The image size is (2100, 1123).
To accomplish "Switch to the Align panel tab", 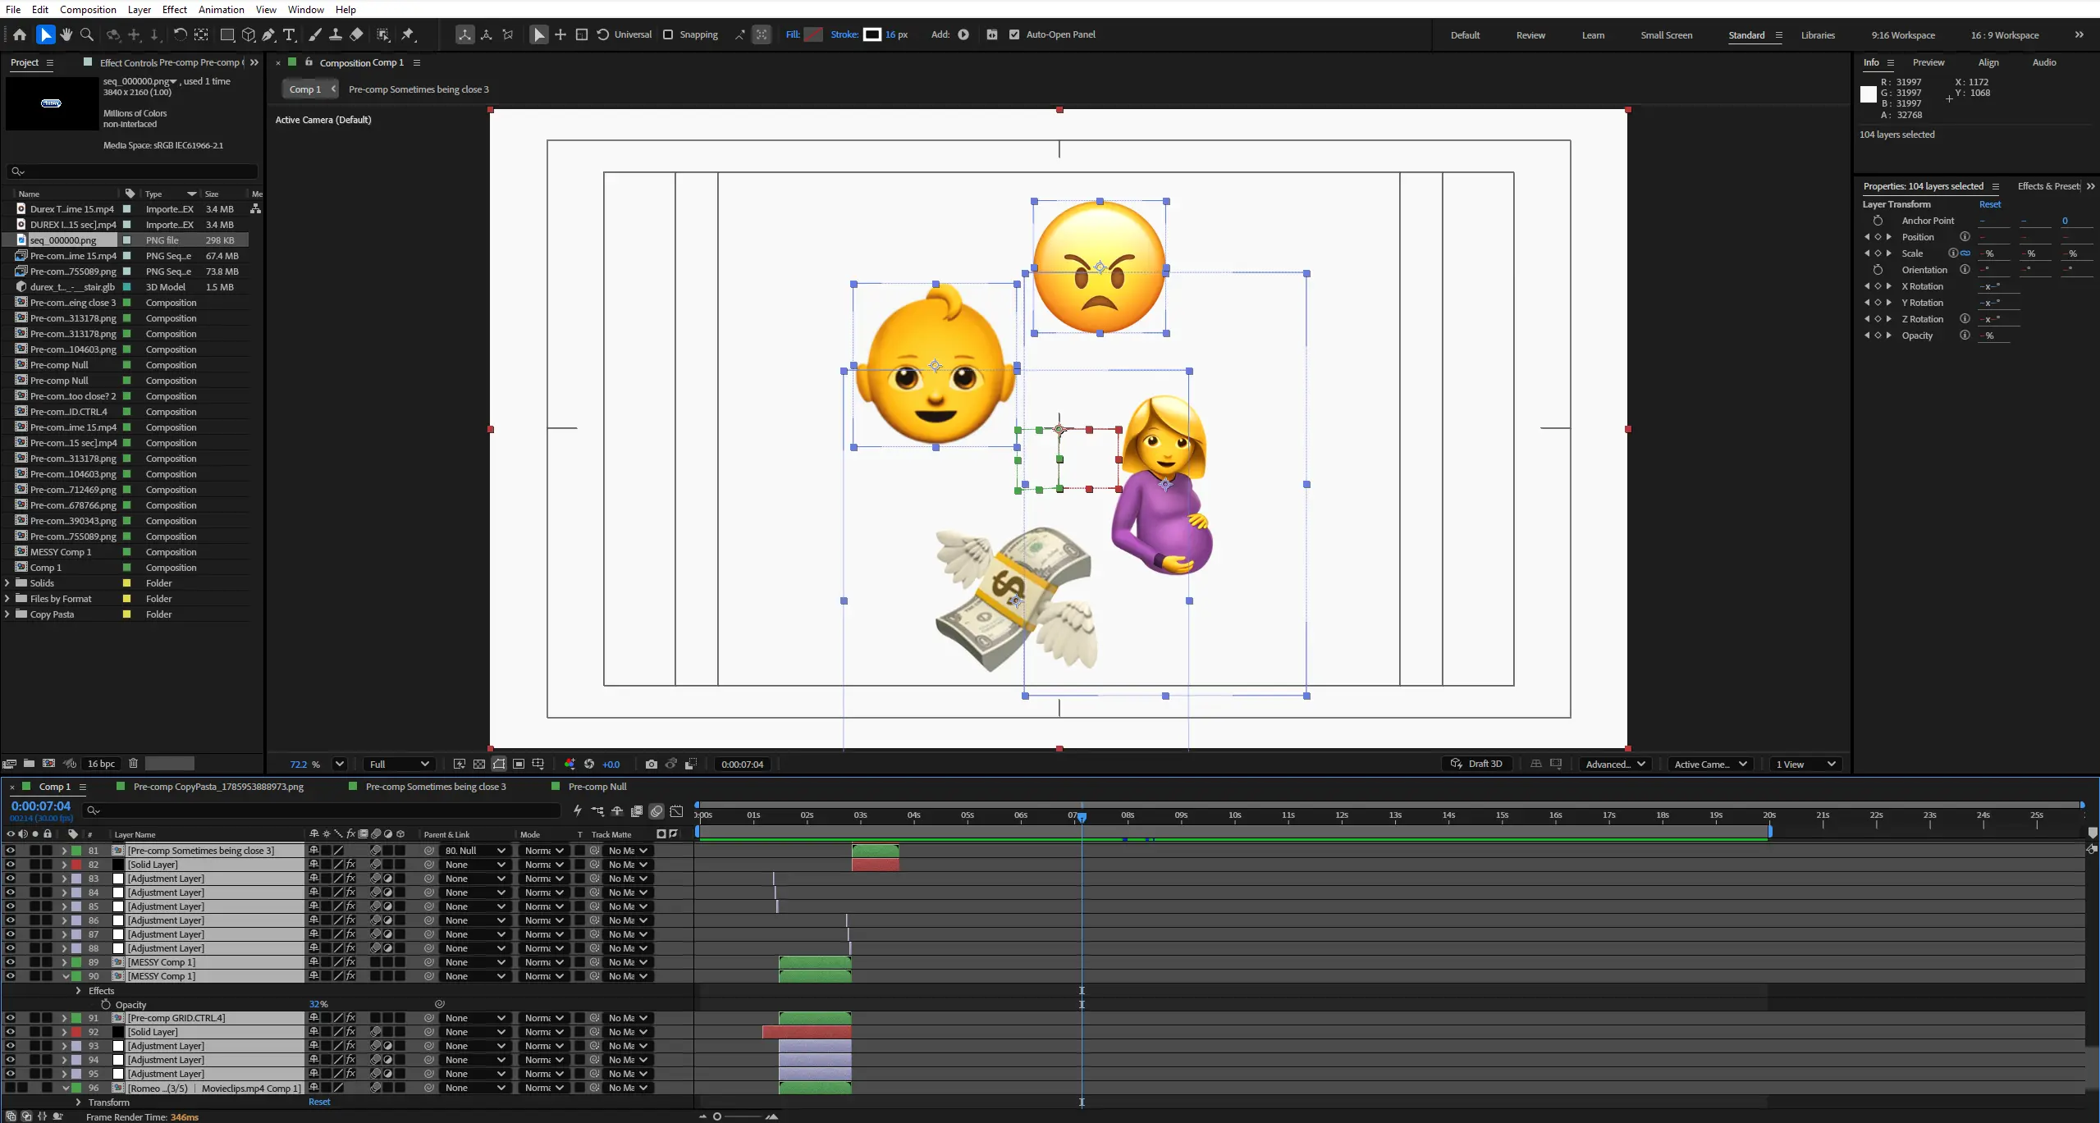I will pos(1988,62).
